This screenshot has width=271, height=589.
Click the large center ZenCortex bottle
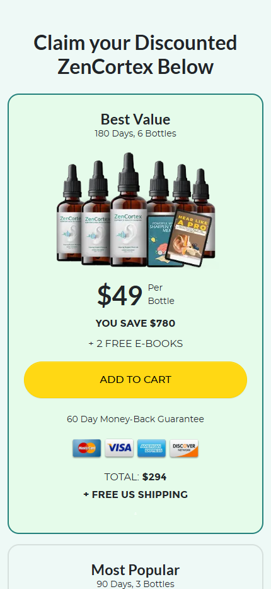coord(129,210)
